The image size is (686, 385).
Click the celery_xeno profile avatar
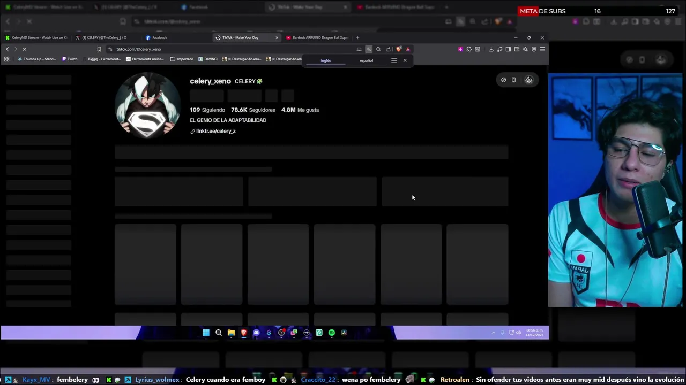pyautogui.click(x=147, y=105)
